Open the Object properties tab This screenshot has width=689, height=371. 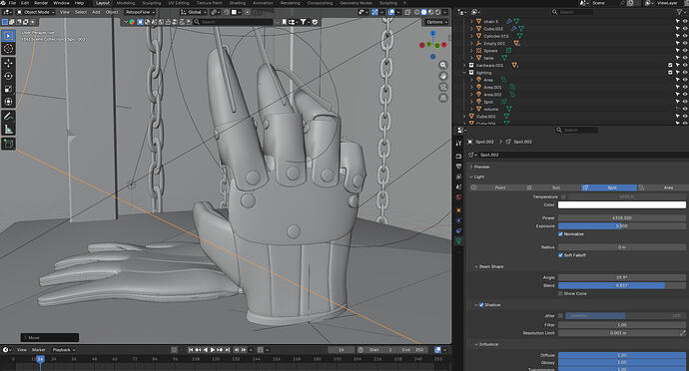point(458,210)
